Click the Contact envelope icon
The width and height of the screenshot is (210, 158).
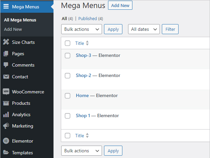click(x=6, y=77)
